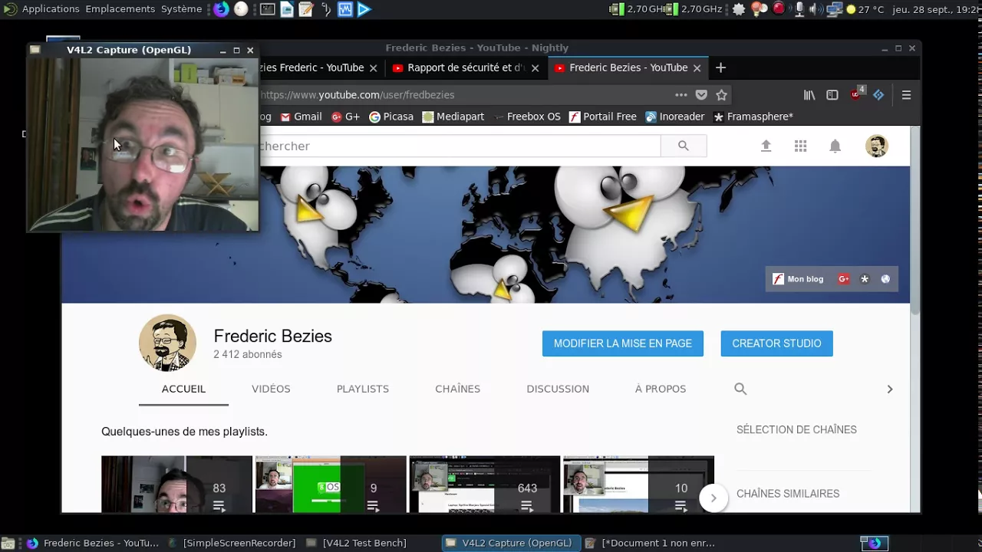Click the YouTube search magnifier button
Viewport: 982px width, 552px height.
684,146
